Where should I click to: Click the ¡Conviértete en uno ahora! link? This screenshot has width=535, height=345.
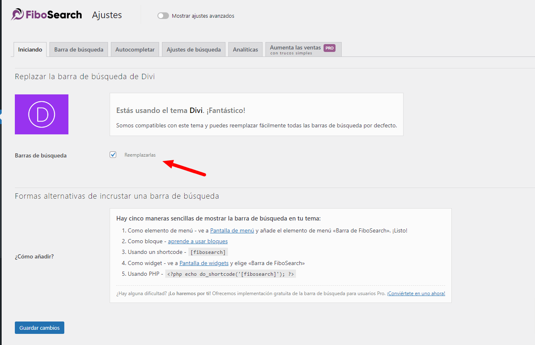(x=416, y=293)
